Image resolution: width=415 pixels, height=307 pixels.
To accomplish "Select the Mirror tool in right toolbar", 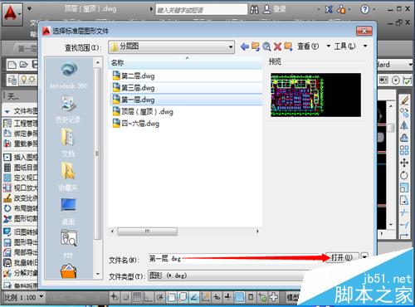I will pyautogui.click(x=404, y=125).
